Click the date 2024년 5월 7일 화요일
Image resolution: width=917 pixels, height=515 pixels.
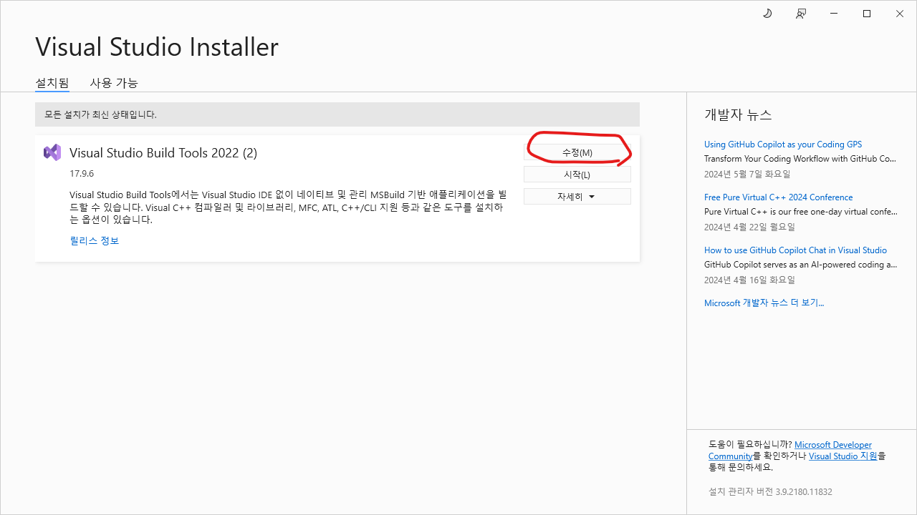pyautogui.click(x=747, y=175)
